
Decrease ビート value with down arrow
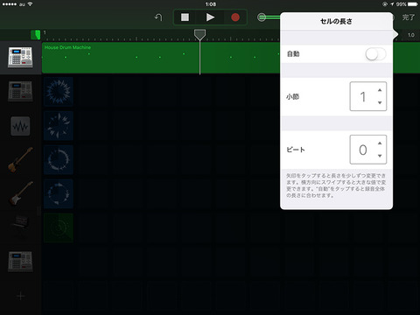click(380, 156)
